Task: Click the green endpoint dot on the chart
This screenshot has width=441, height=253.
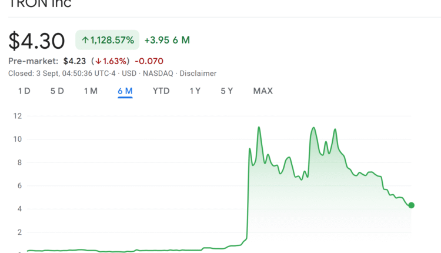Action: pyautogui.click(x=412, y=205)
